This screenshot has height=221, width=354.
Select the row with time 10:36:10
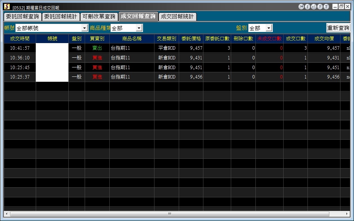[x=177, y=58]
